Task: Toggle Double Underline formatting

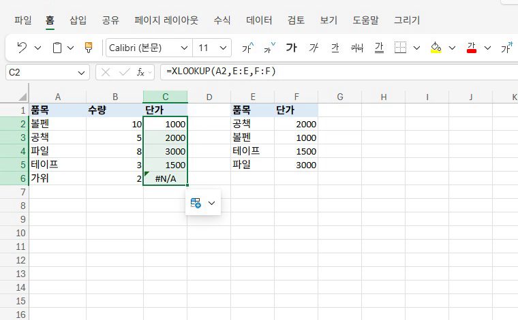Action: coord(379,48)
